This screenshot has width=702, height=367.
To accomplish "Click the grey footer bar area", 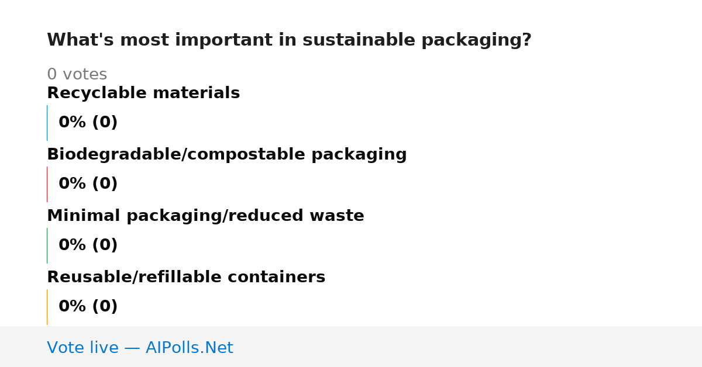I will click(x=351, y=347).
